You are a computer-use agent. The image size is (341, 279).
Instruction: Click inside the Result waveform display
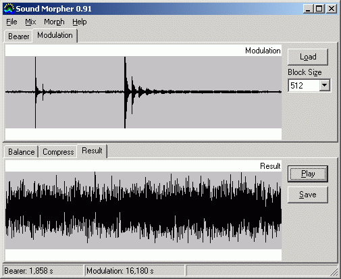[x=143, y=210]
